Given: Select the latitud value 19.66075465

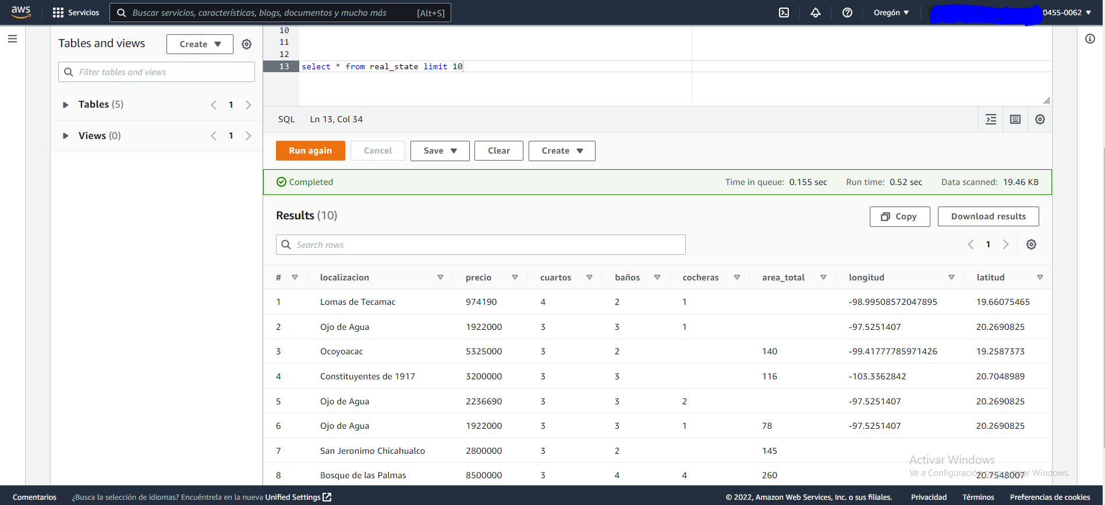Looking at the screenshot, I should [x=1003, y=302].
